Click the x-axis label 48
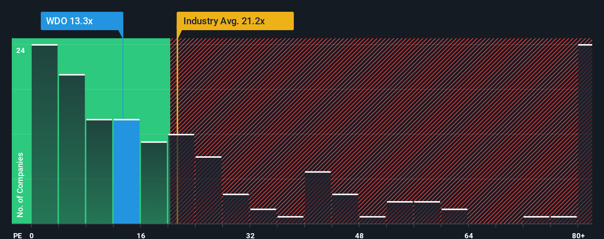This screenshot has height=239, width=604. (x=359, y=235)
